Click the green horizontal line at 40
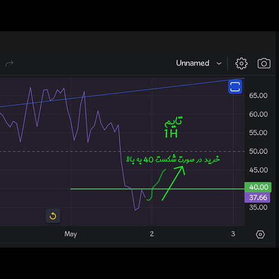 click(x=104, y=189)
